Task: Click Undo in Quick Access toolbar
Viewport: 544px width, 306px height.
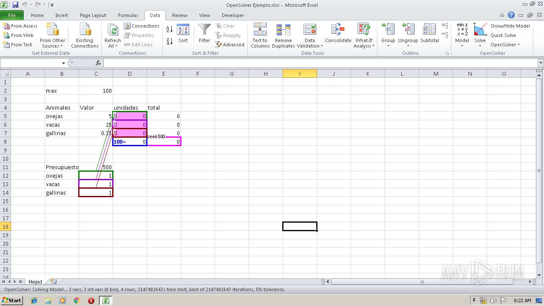Action: click(x=24, y=5)
